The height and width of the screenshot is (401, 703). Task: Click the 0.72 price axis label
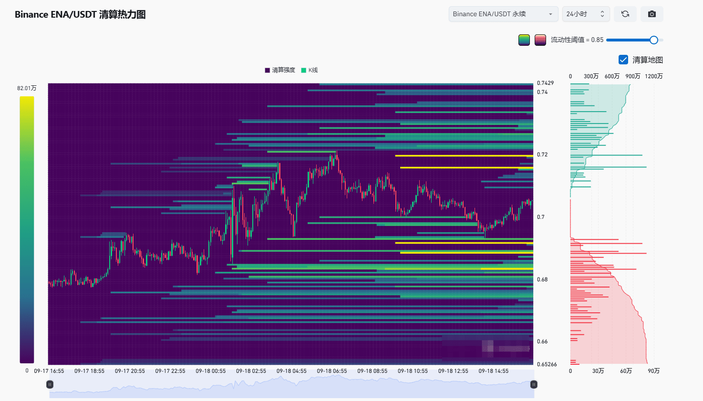click(542, 154)
